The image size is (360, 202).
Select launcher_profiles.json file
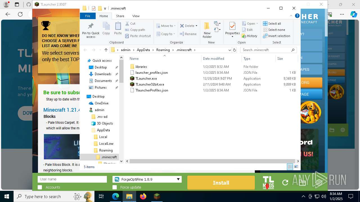(152, 73)
